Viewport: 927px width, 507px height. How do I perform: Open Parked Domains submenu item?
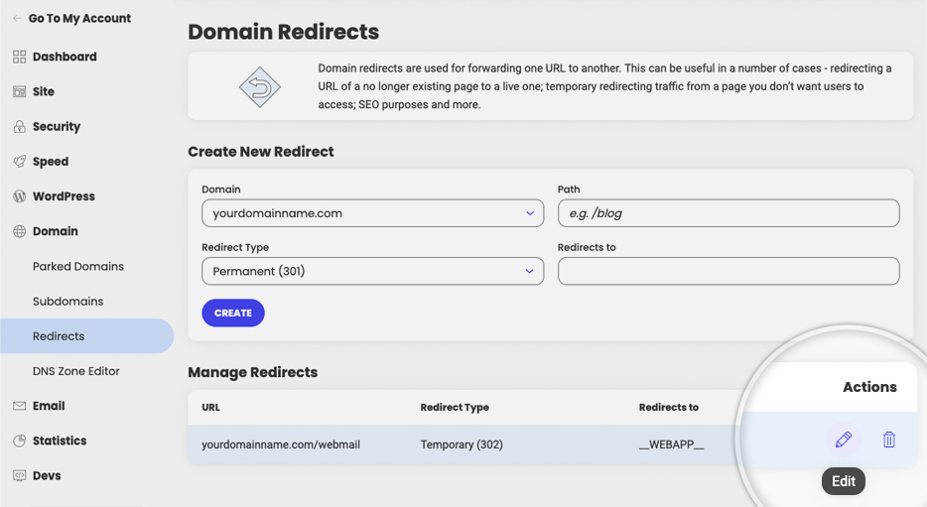coord(78,267)
